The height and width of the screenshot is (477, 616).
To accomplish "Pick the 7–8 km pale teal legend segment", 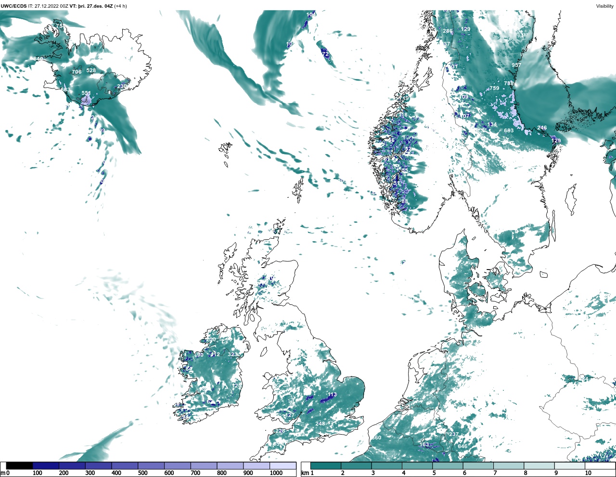I will (509, 465).
